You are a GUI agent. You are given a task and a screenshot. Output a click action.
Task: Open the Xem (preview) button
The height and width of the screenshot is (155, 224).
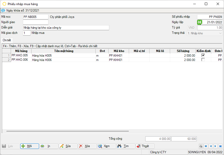(106, 146)
